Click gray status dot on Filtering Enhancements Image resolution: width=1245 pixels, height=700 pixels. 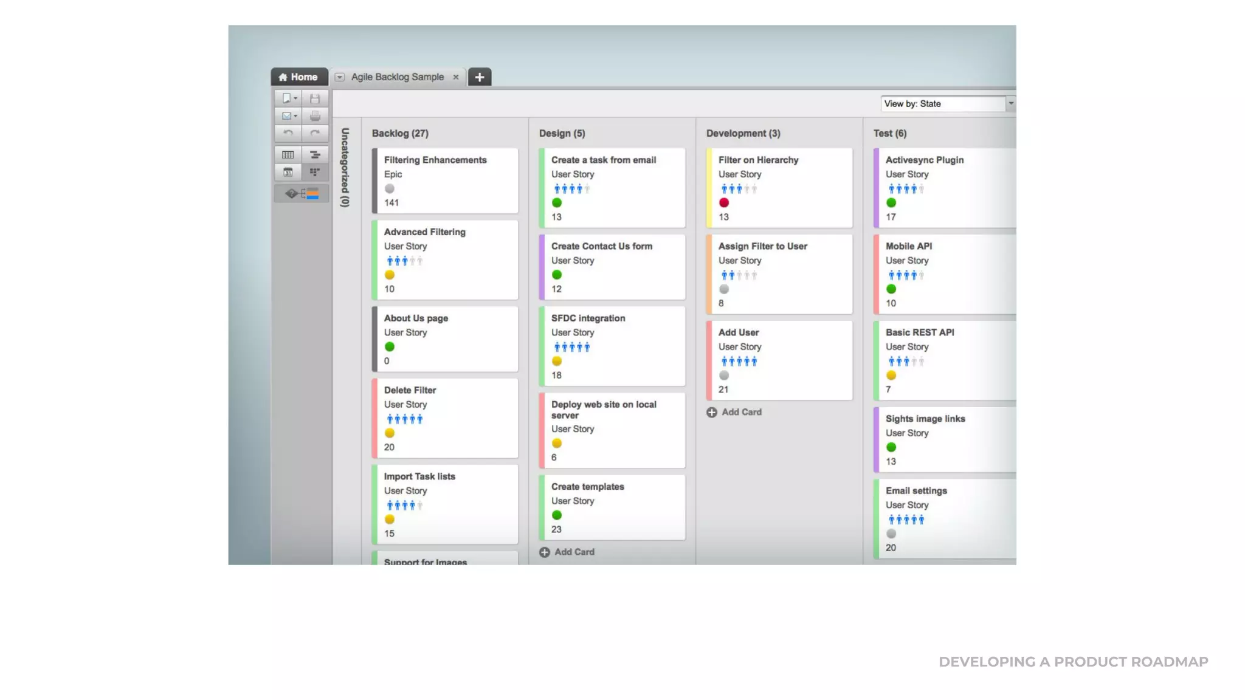click(389, 188)
